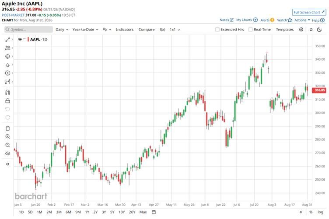Open the calendar date range picker
The height and width of the screenshot is (219, 329).
(x=154, y=212)
